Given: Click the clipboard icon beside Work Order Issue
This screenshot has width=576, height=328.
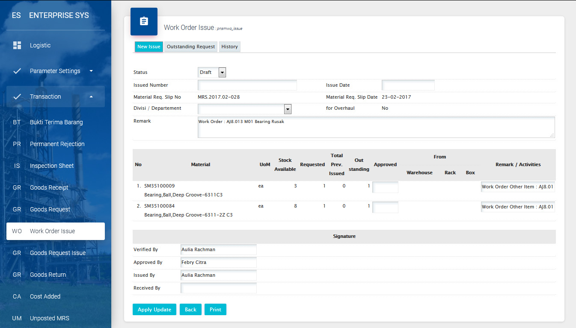Looking at the screenshot, I should [144, 21].
